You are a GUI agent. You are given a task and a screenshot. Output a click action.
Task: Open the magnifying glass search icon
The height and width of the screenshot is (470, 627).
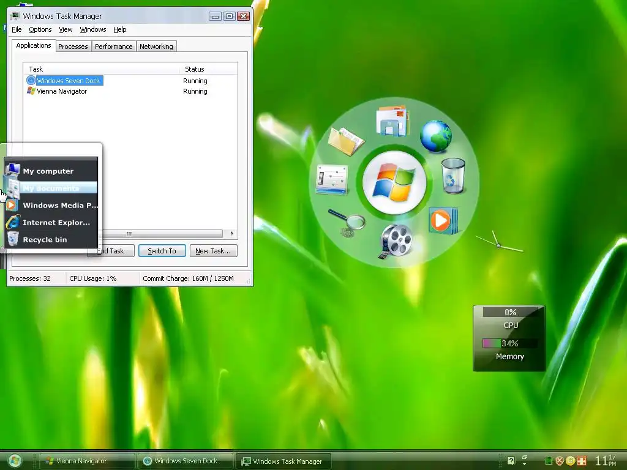[x=347, y=222]
